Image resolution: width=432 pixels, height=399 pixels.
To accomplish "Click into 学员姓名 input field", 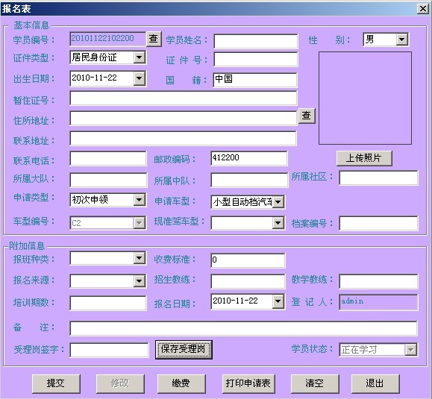I will tap(256, 41).
